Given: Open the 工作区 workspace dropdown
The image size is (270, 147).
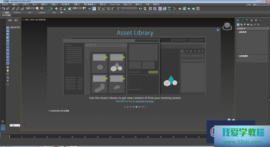Looking at the screenshot, I should point(260,5).
